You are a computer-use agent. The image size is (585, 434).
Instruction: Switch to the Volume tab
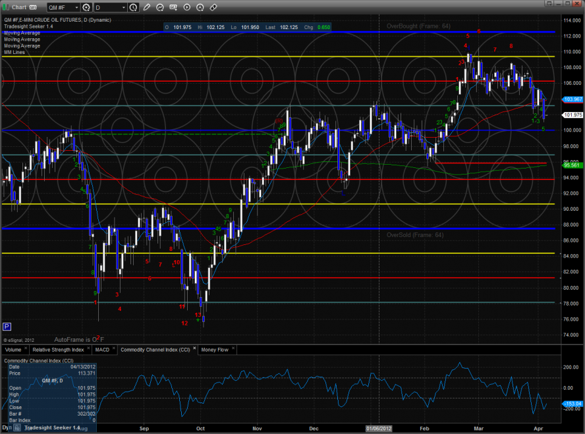coord(14,350)
